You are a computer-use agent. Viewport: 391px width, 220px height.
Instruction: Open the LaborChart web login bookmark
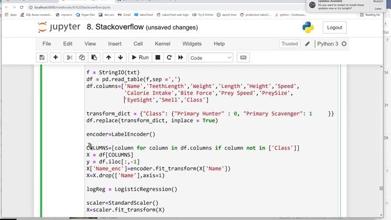pos(172,15)
